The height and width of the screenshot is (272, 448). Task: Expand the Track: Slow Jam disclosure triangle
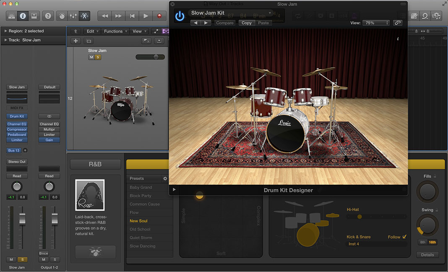point(5,40)
